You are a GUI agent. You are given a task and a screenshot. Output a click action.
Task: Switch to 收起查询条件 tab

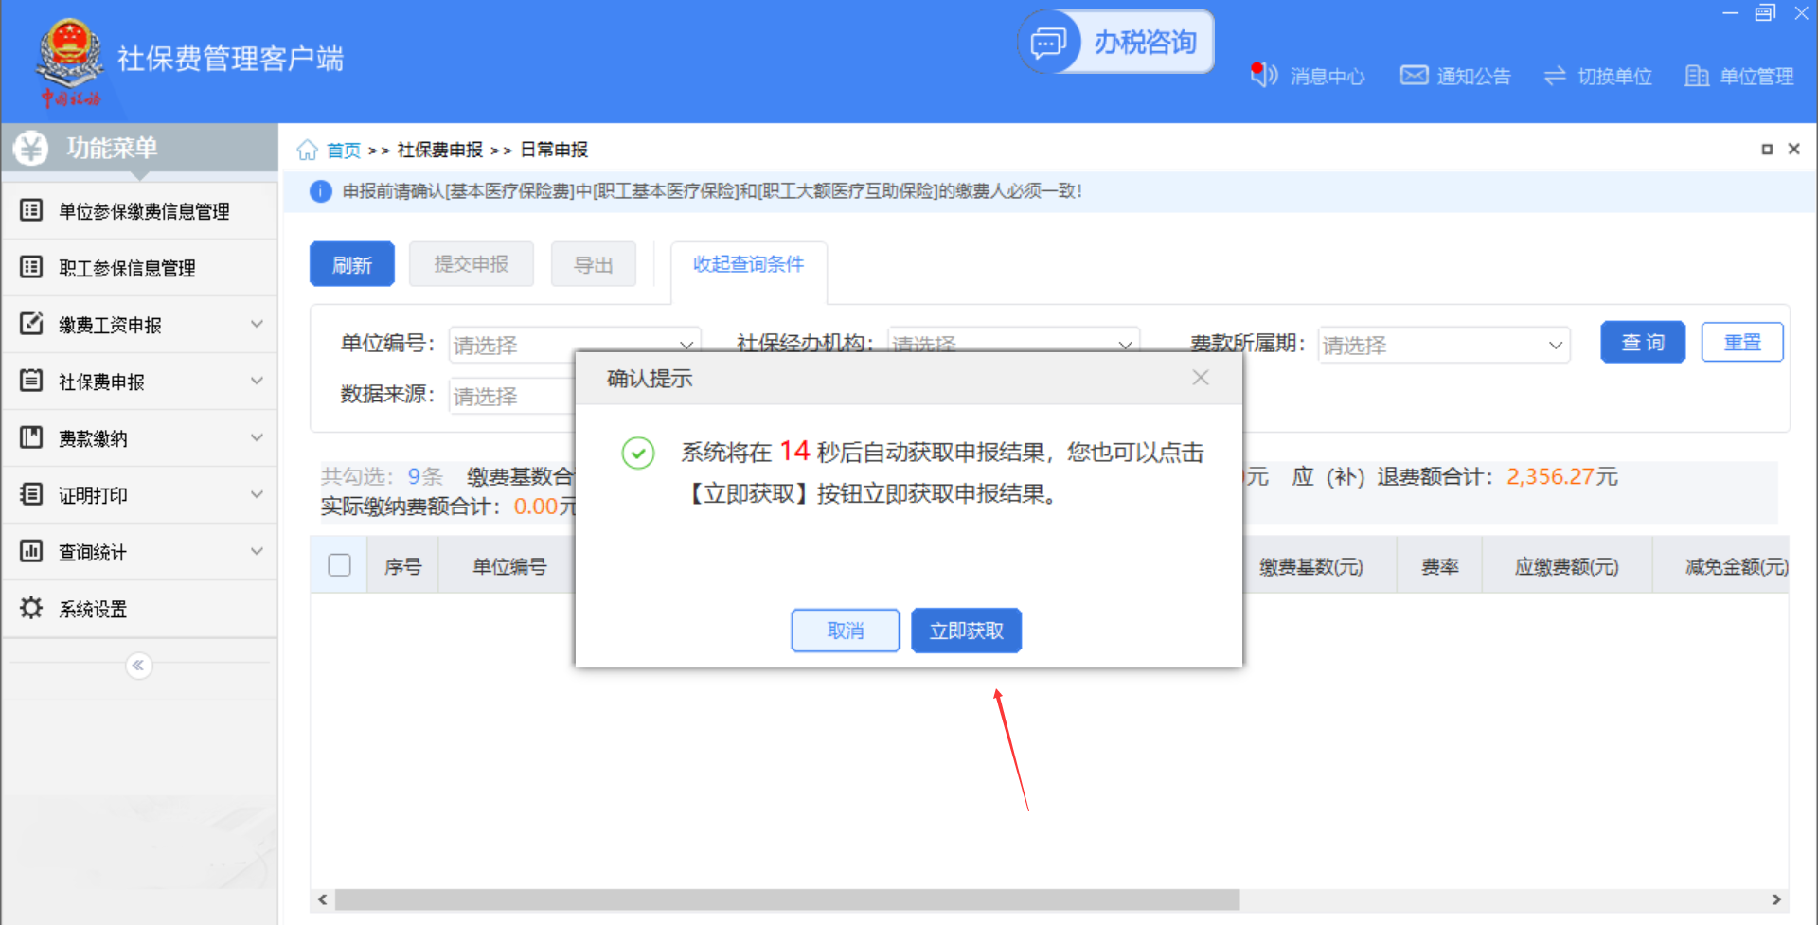click(x=748, y=264)
